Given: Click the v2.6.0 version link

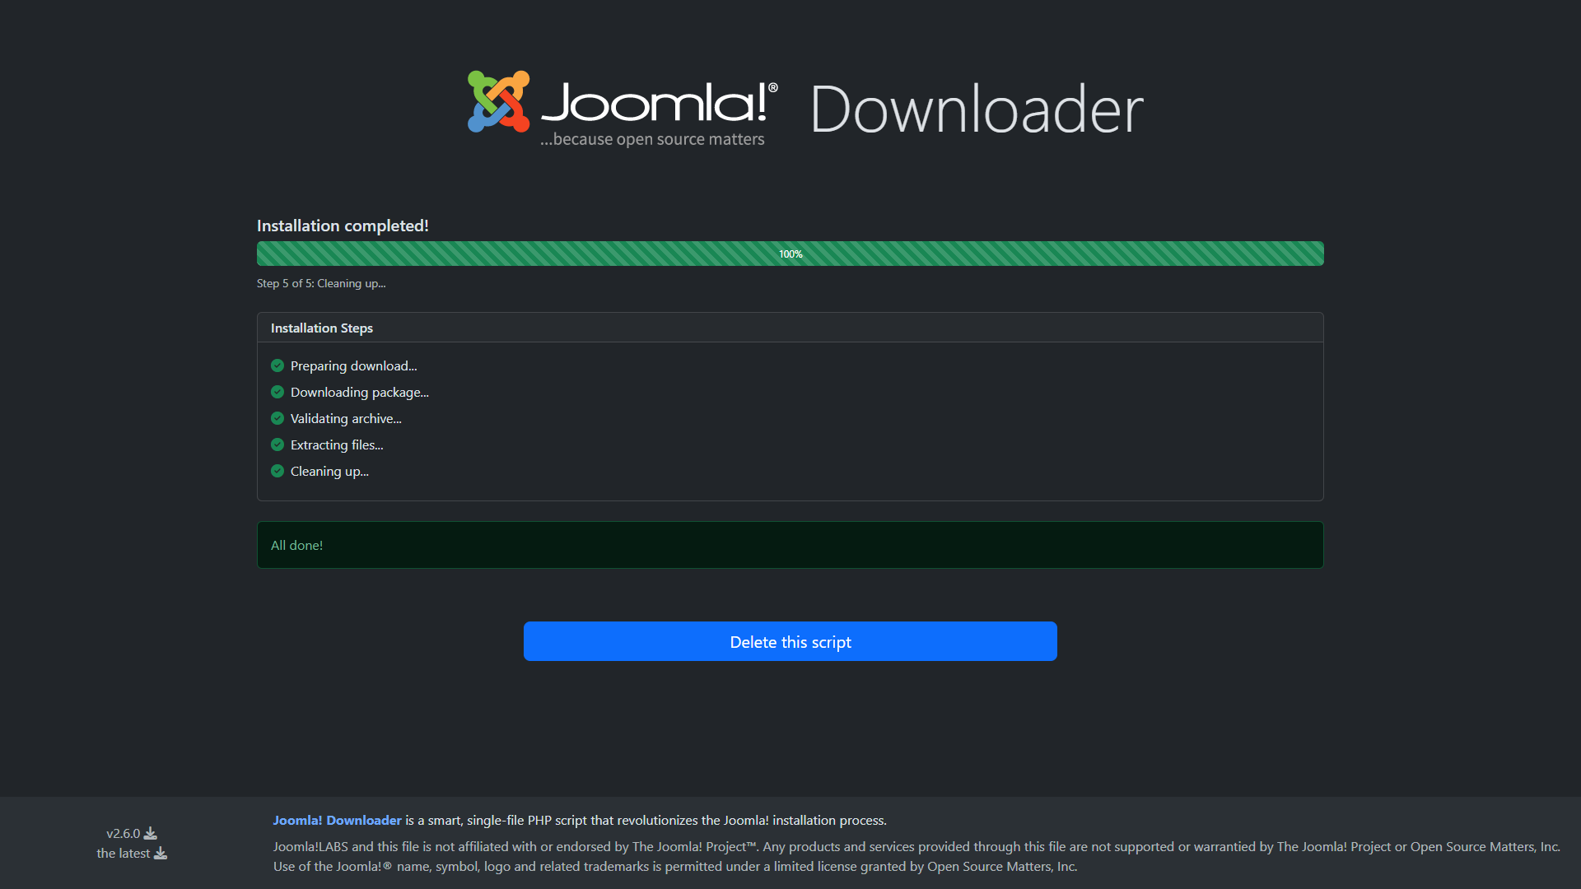Looking at the screenshot, I should (124, 833).
